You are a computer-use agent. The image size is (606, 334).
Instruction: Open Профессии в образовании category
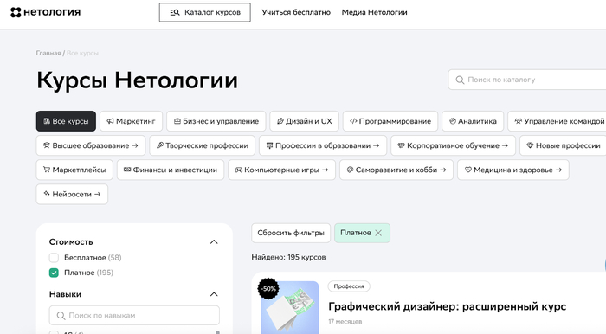pos(323,145)
